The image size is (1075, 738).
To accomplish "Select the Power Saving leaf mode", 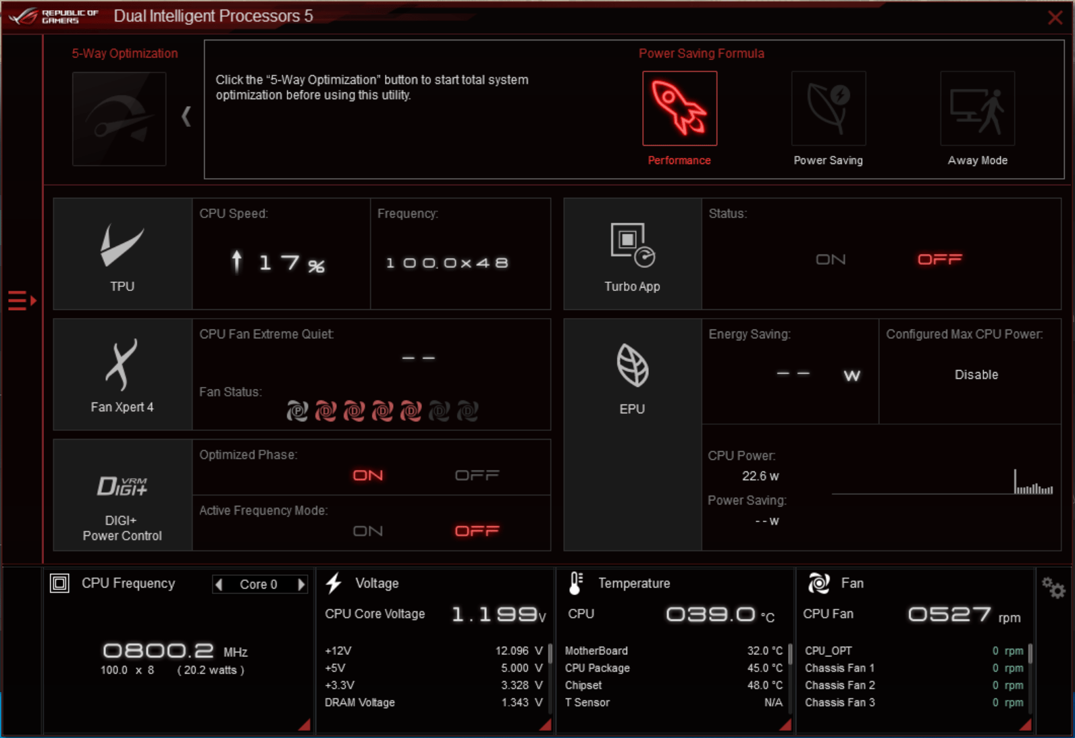I will coord(829,108).
